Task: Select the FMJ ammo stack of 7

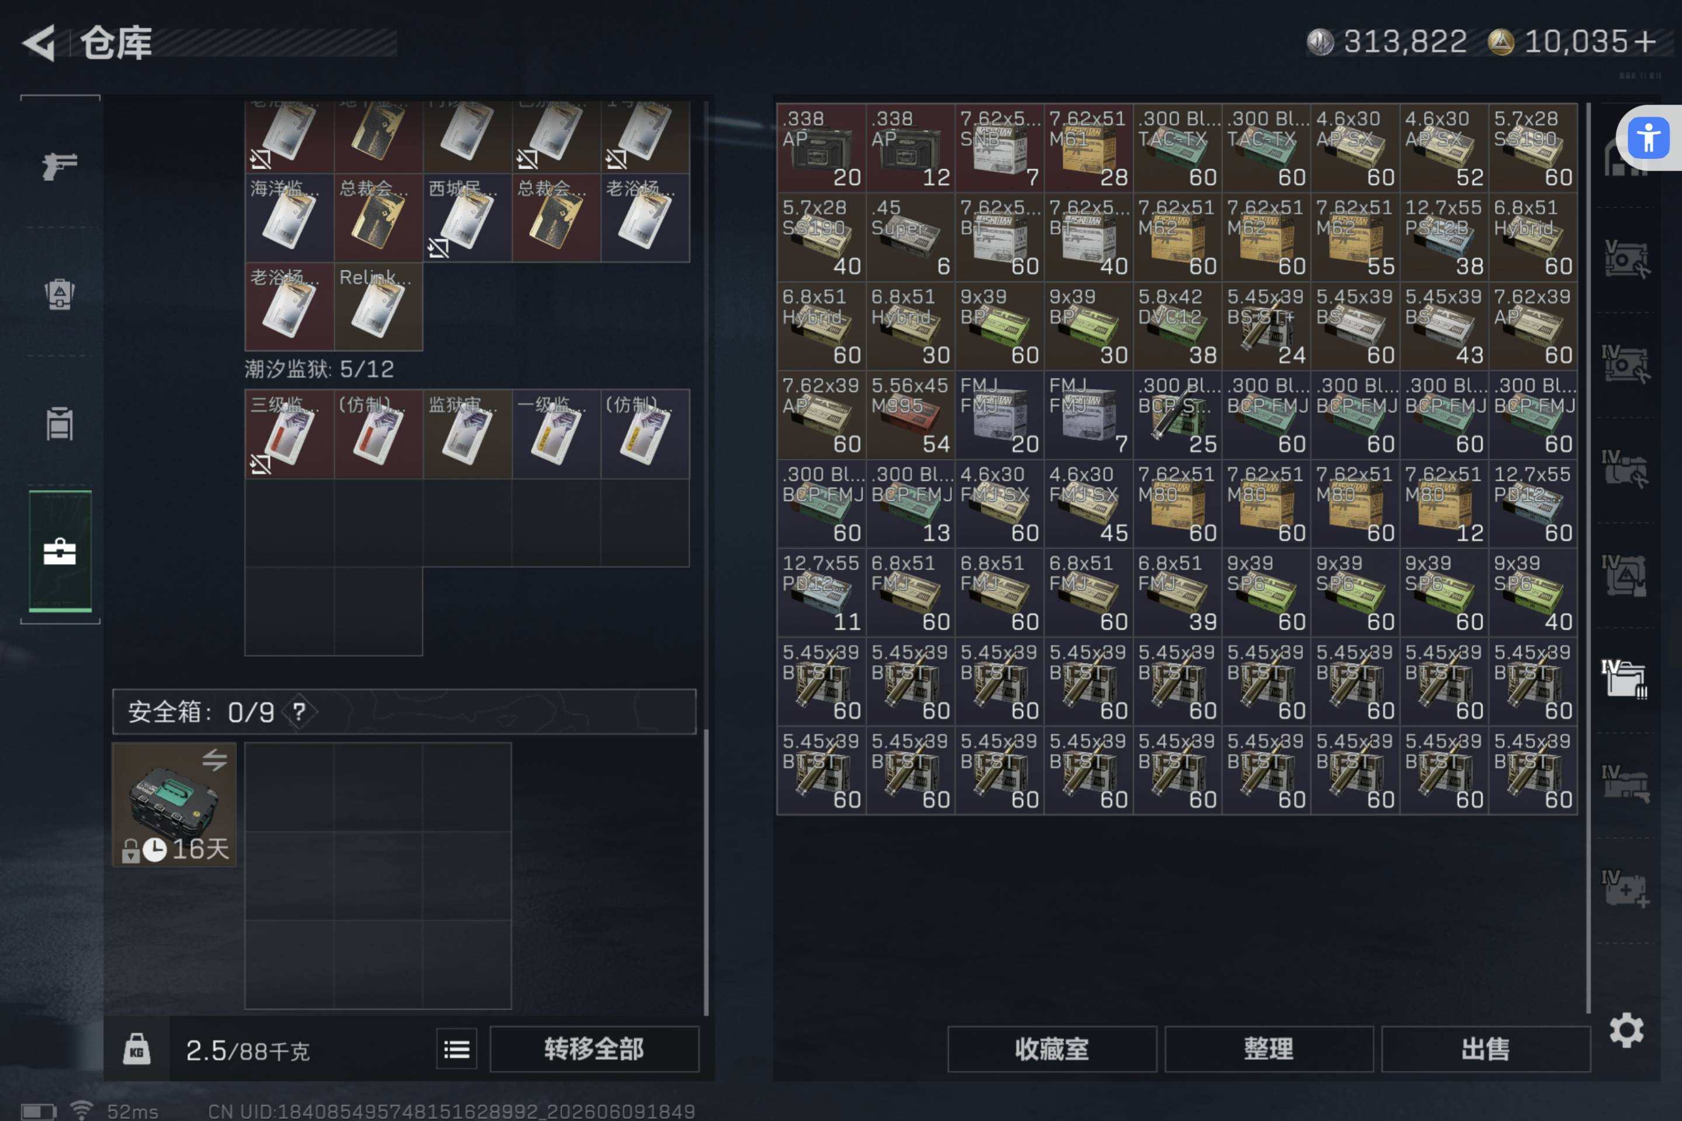Action: point(1089,415)
